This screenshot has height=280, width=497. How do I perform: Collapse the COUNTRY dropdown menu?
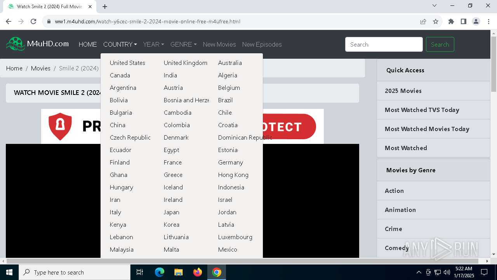[x=120, y=44]
